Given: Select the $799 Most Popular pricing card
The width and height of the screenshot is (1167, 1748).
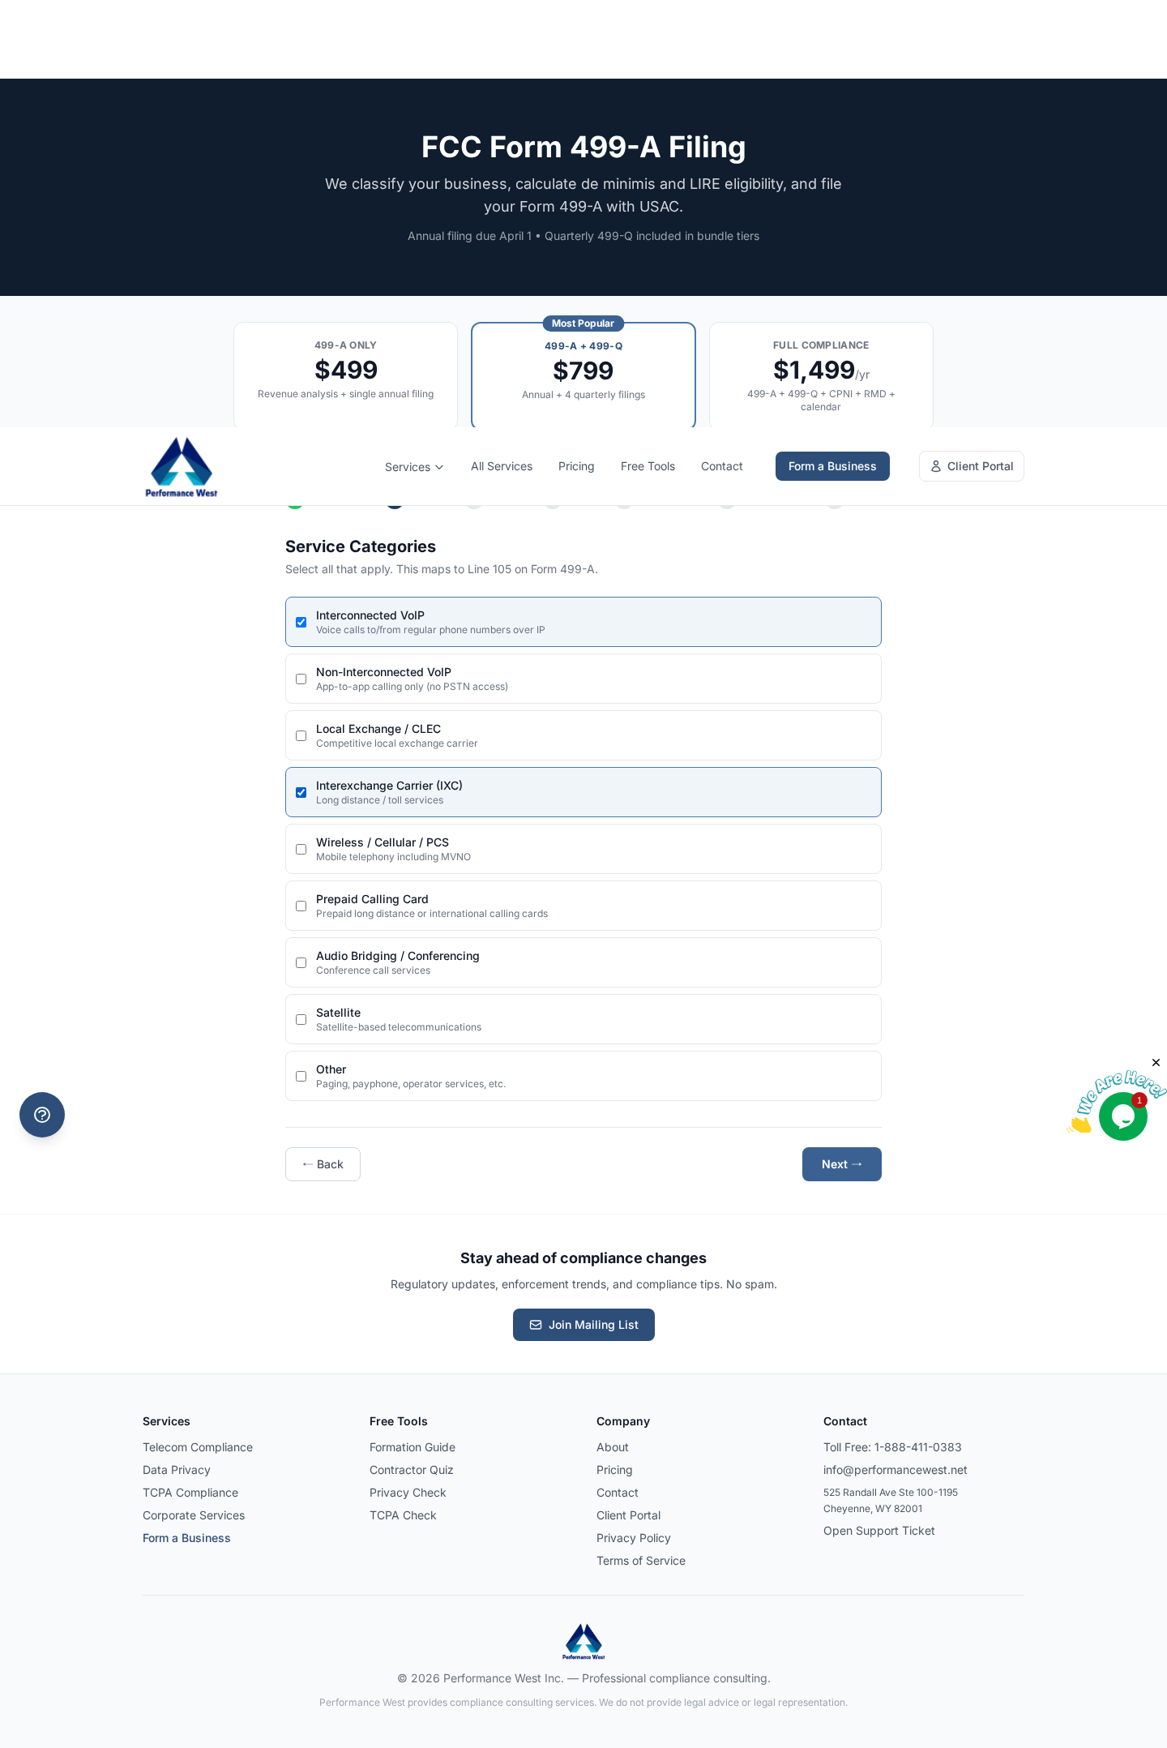Looking at the screenshot, I should [x=583, y=375].
